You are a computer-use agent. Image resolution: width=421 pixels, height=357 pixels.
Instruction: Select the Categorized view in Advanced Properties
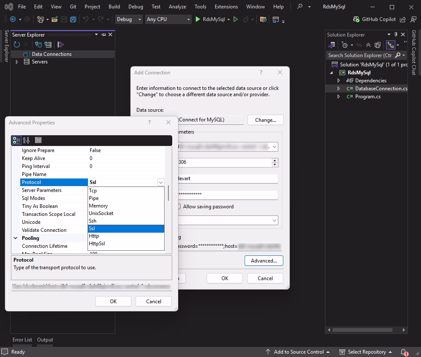point(16,140)
